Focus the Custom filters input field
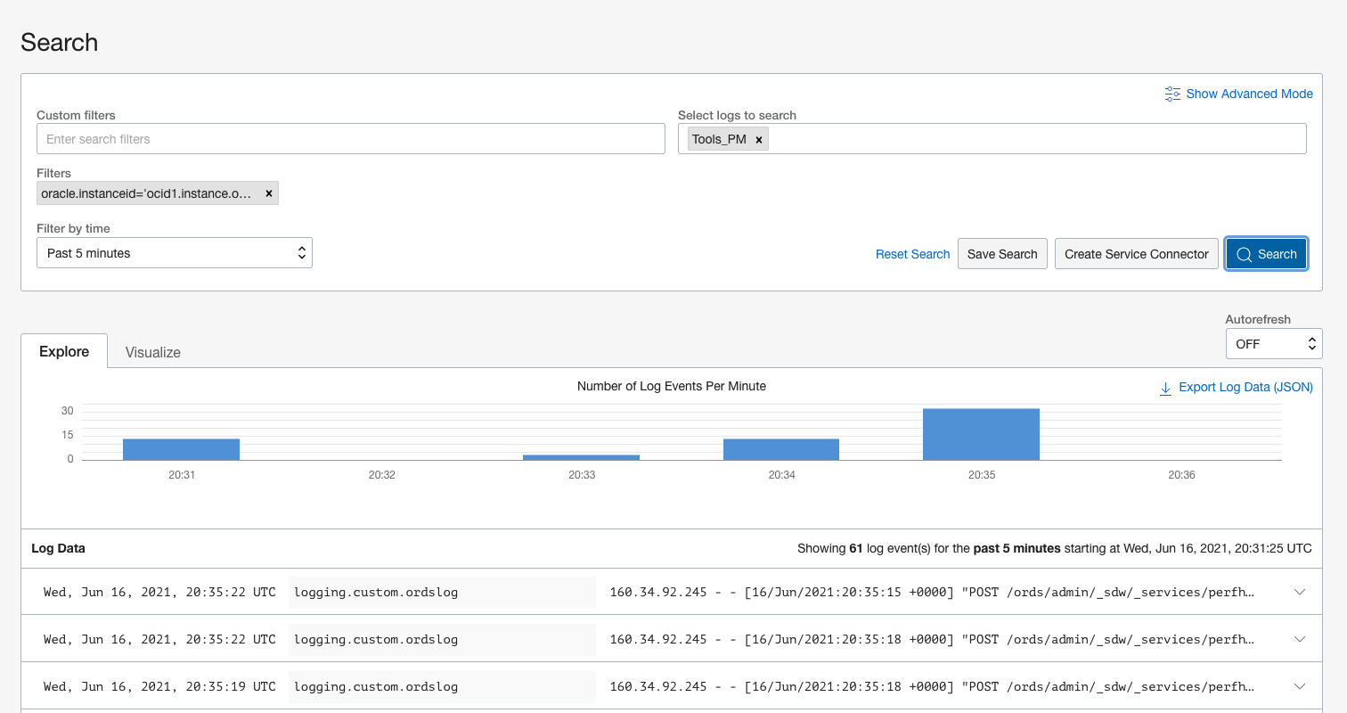Viewport: 1347px width, 713px height. coord(350,139)
